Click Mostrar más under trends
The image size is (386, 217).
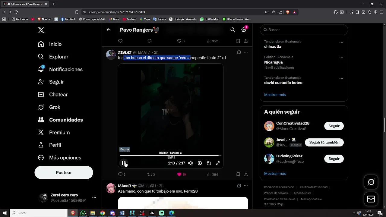pos(275,95)
